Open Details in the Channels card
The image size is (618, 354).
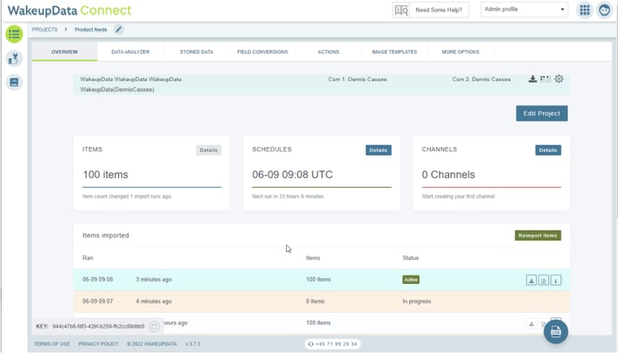point(548,150)
